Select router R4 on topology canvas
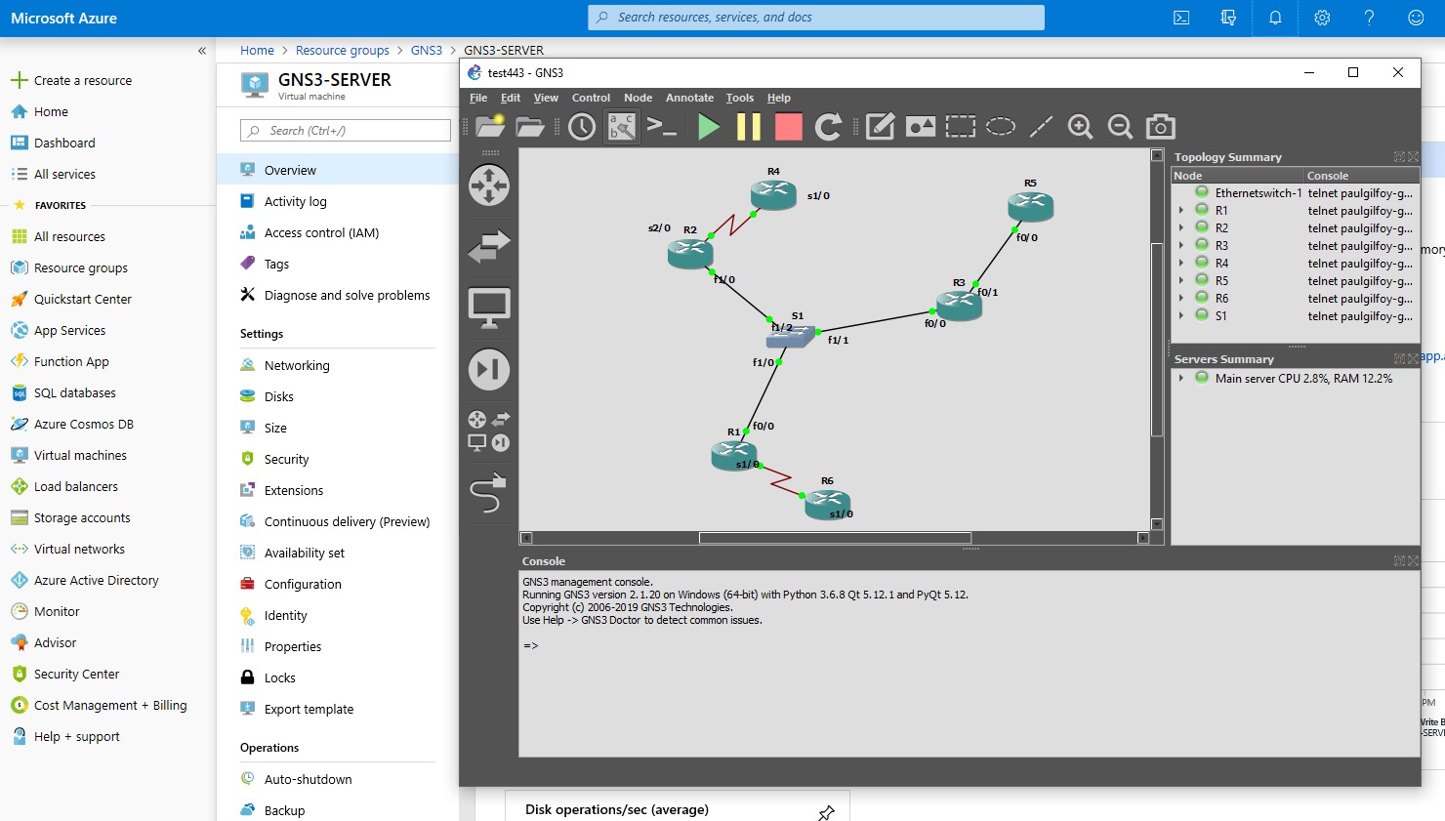1445x821 pixels. click(x=773, y=194)
